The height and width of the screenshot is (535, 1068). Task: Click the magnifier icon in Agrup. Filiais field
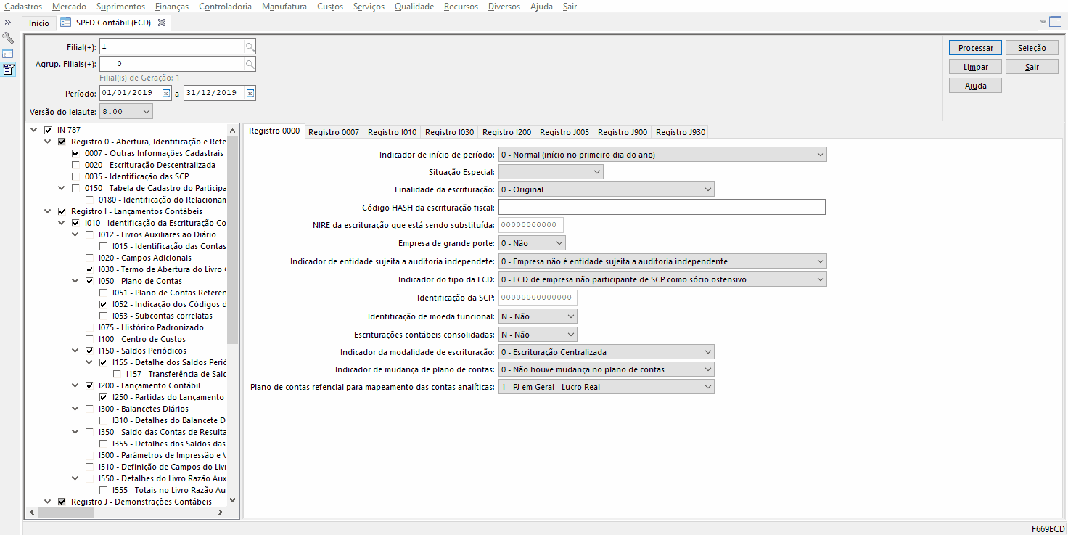pyautogui.click(x=250, y=64)
